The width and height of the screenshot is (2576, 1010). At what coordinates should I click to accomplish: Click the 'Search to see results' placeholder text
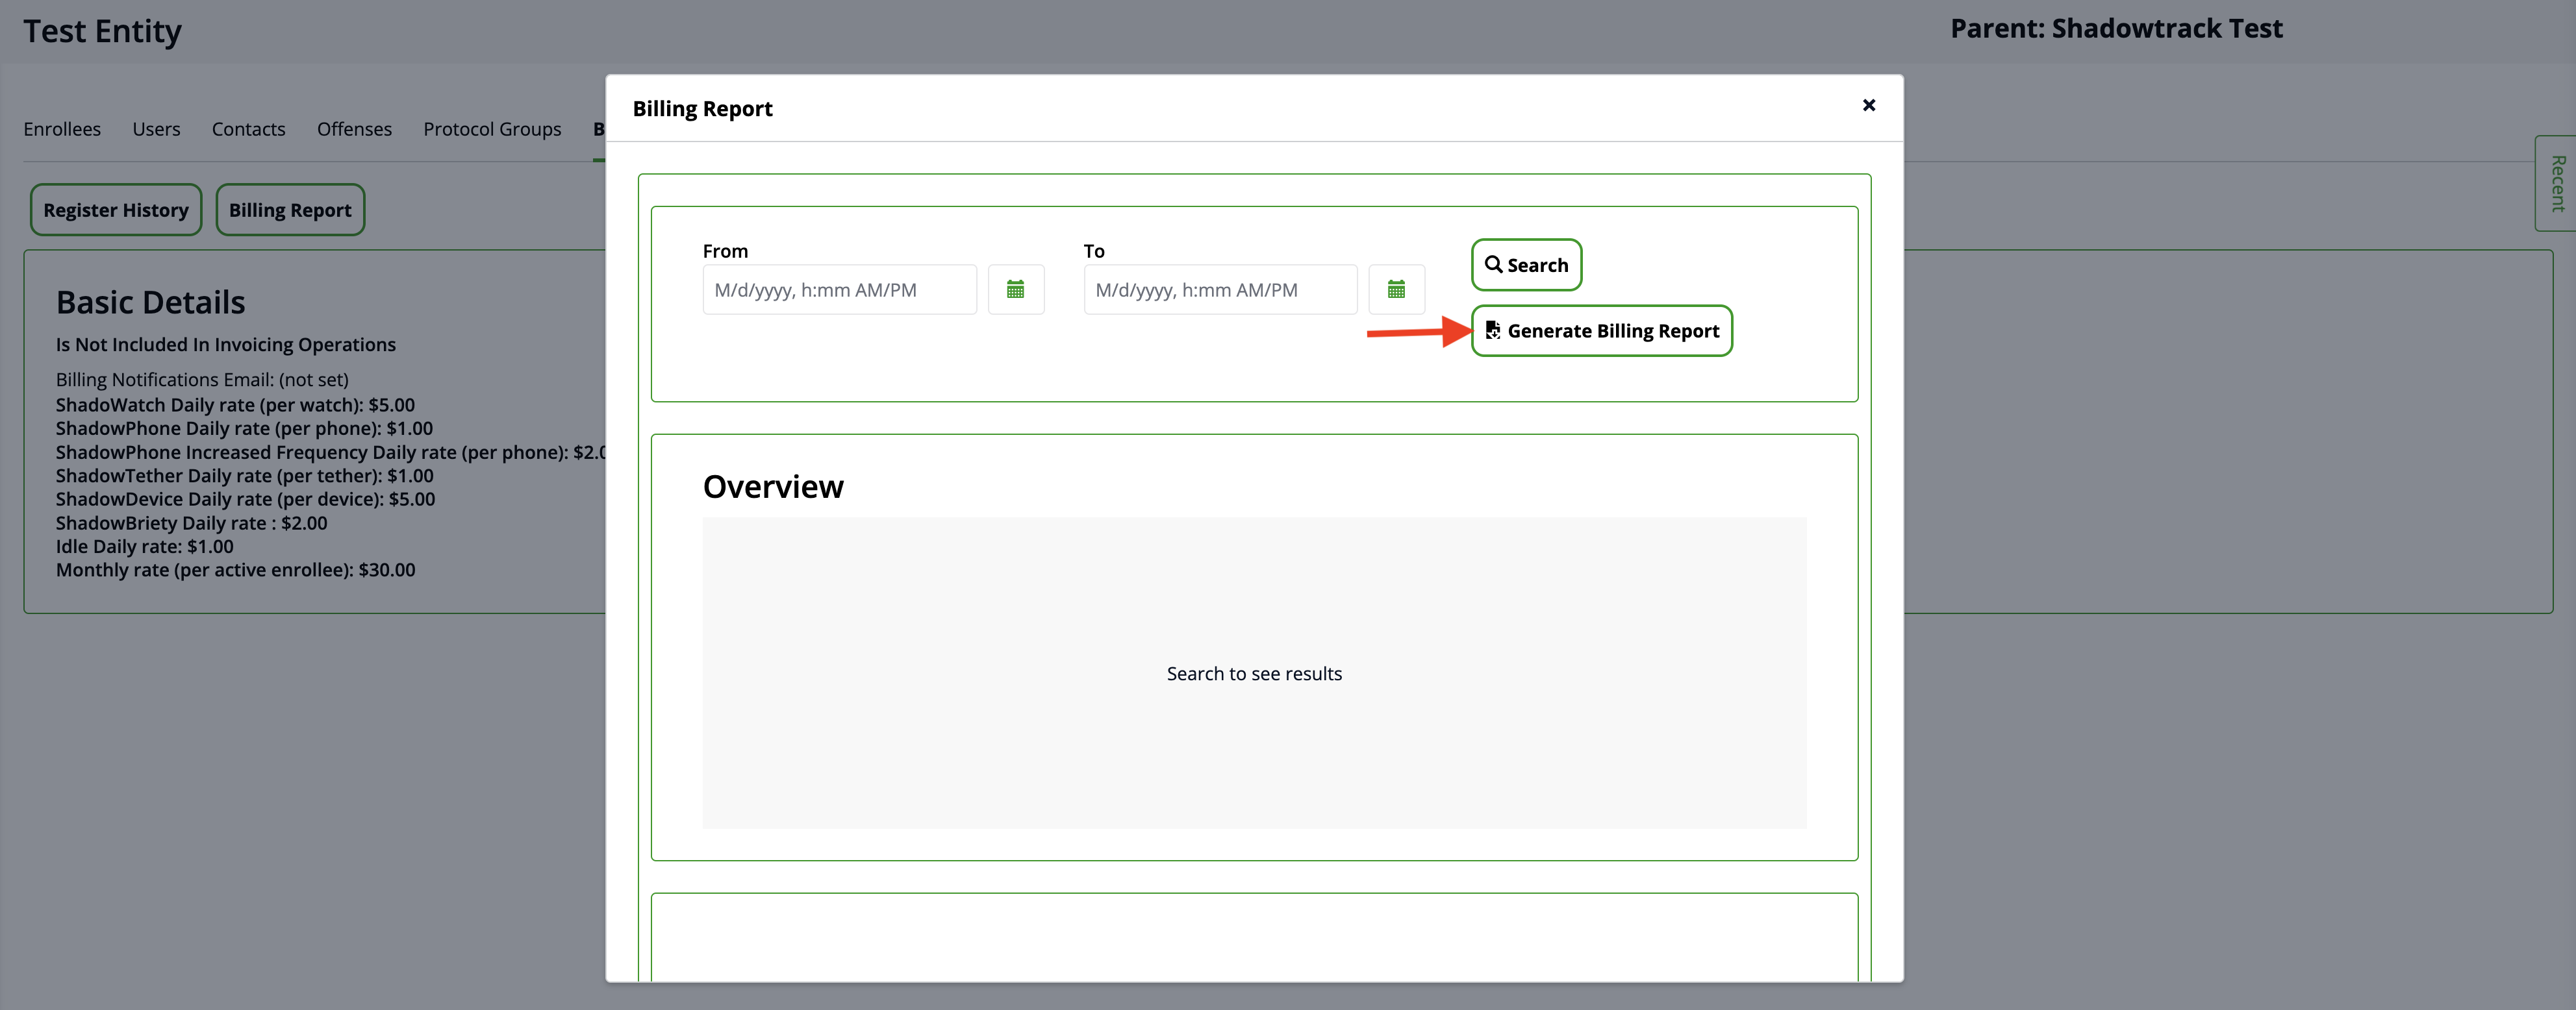(x=1254, y=674)
